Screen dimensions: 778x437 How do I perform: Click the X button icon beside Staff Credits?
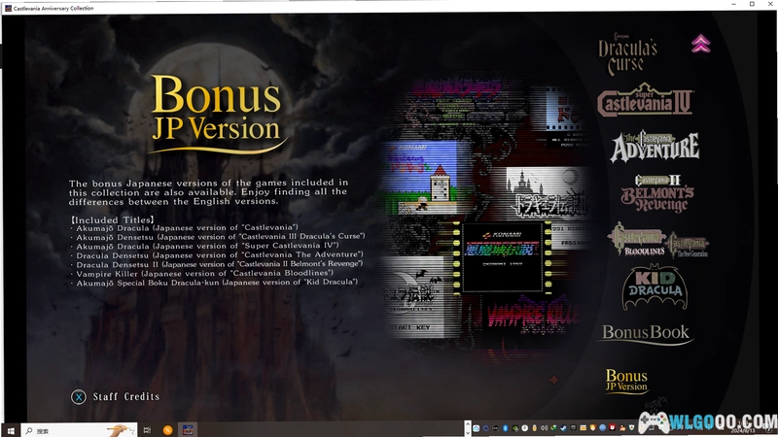click(x=79, y=397)
